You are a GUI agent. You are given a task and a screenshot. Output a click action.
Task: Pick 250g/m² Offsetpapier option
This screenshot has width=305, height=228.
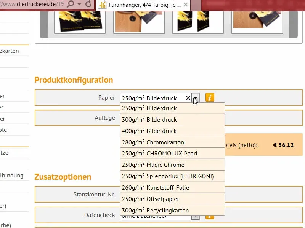click(x=172, y=199)
